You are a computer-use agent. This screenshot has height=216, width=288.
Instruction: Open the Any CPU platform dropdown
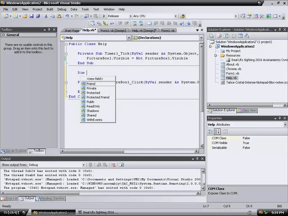coord(175,16)
